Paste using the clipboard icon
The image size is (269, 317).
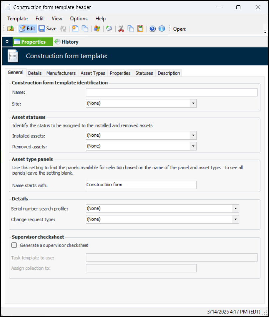tap(140, 29)
